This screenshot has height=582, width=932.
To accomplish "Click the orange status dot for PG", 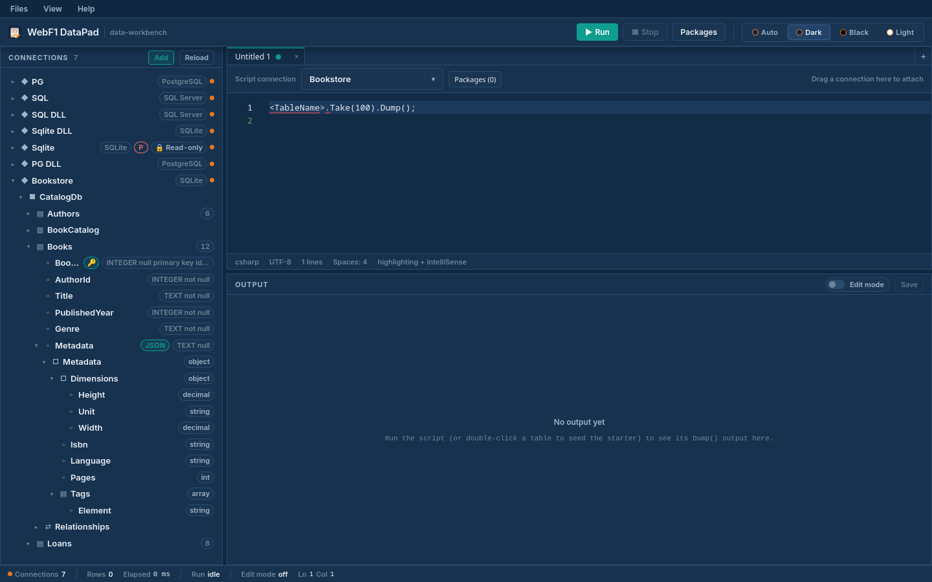I will coord(212,81).
